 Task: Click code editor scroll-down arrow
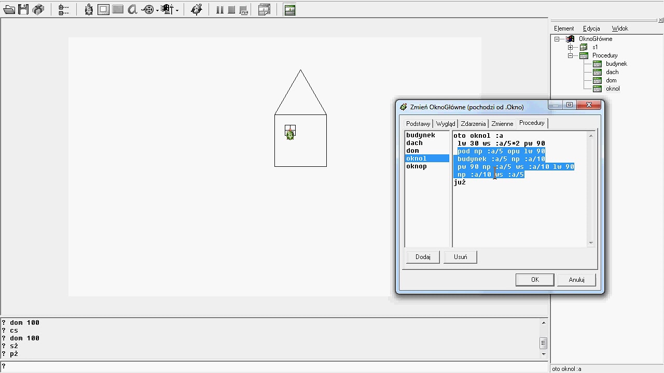pos(590,243)
